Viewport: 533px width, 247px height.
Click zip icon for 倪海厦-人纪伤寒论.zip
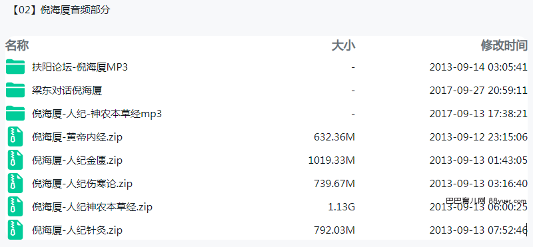[x=15, y=184]
